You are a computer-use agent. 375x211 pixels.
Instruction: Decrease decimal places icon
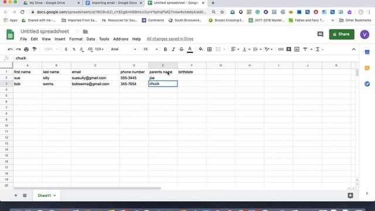click(x=82, y=49)
